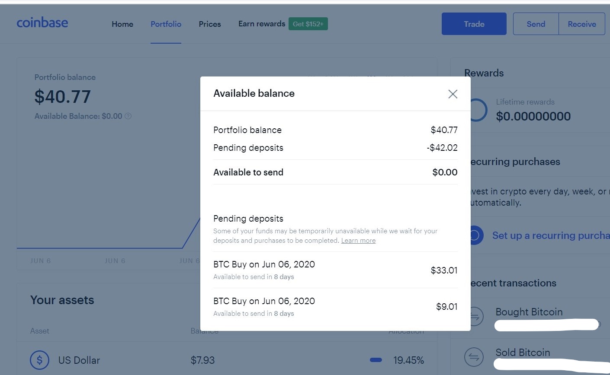Click the US Dollar $7.93 balance
The height and width of the screenshot is (375, 610).
(x=202, y=360)
